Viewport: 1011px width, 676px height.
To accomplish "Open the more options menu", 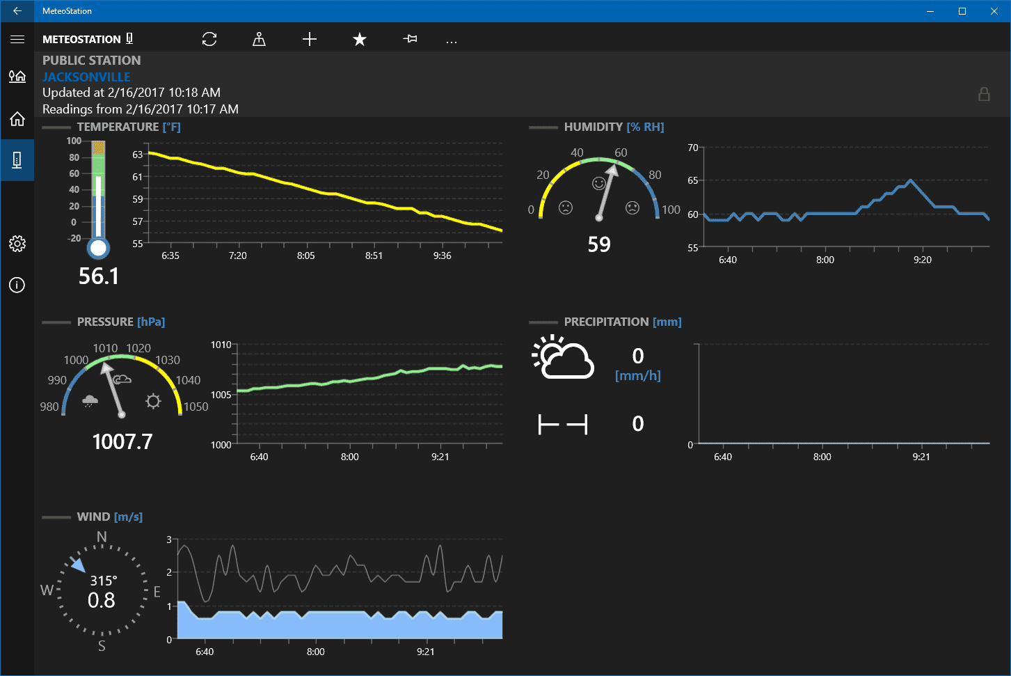I will pos(452,40).
